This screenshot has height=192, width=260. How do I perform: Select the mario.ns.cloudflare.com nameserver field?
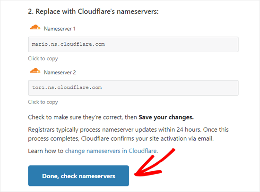[x=133, y=44]
